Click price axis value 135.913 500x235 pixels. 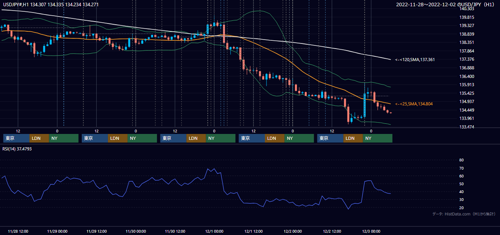pos(466,85)
